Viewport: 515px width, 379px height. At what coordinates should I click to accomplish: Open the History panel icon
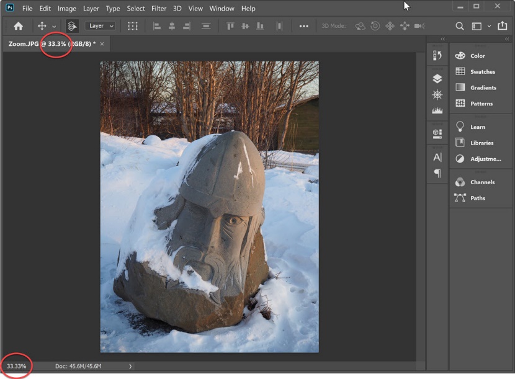click(x=437, y=55)
